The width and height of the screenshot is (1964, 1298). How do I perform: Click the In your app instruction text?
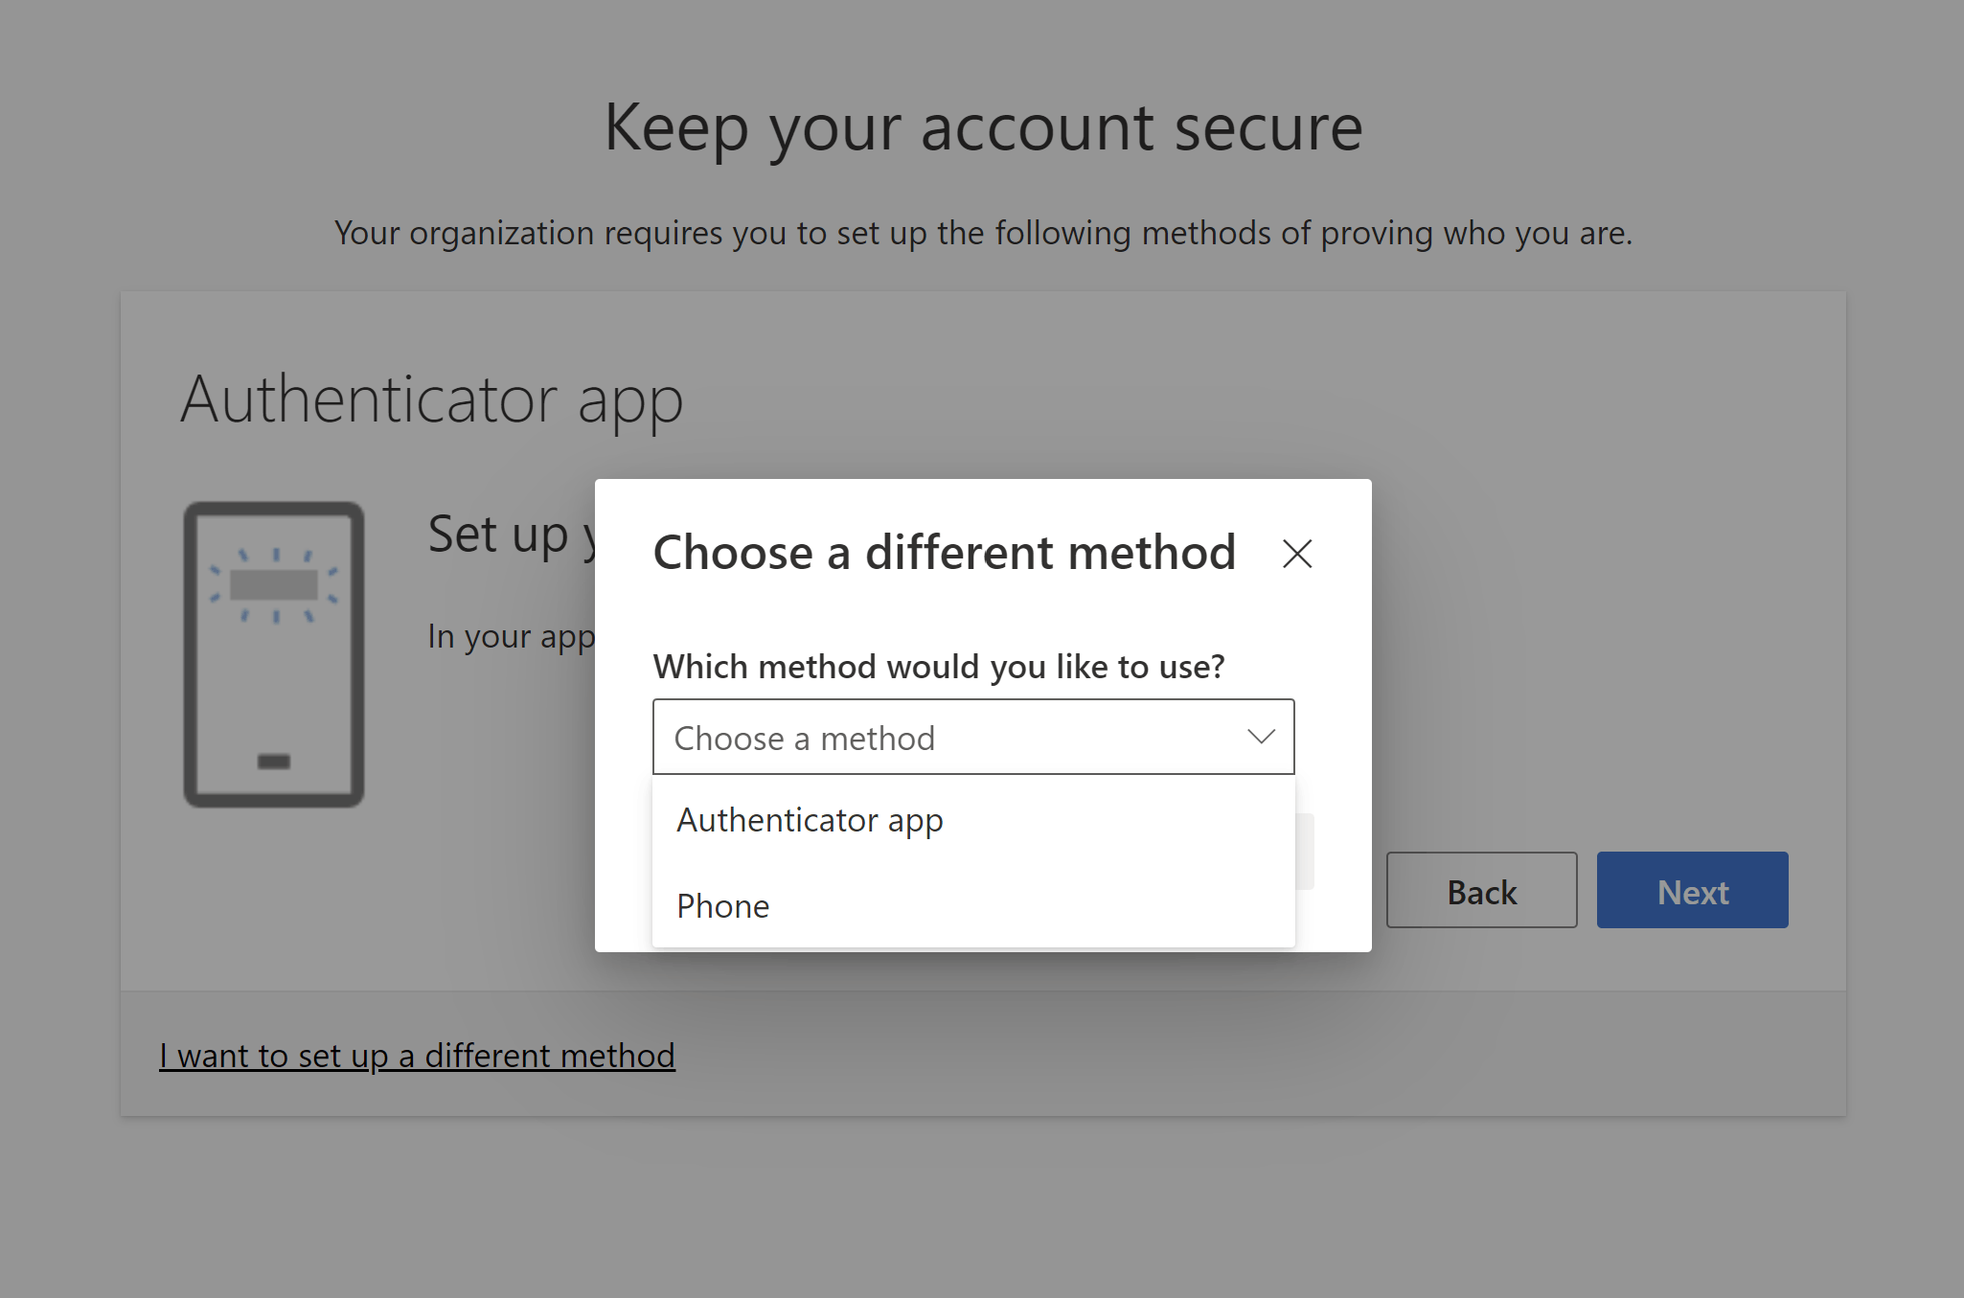pyautogui.click(x=510, y=636)
